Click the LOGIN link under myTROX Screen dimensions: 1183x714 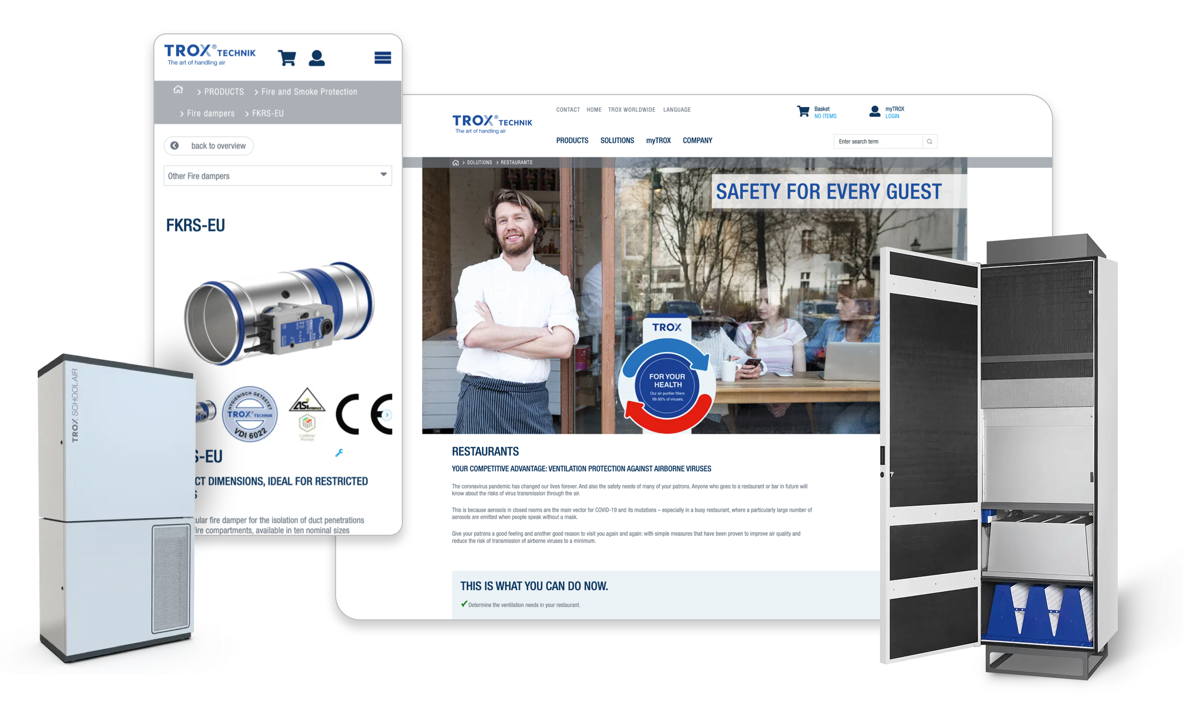892,117
